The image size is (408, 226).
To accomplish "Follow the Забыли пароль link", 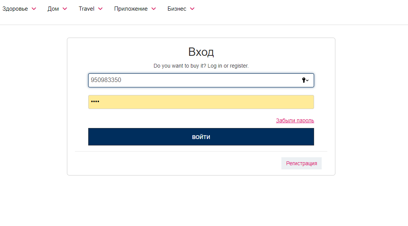I will pos(295,120).
